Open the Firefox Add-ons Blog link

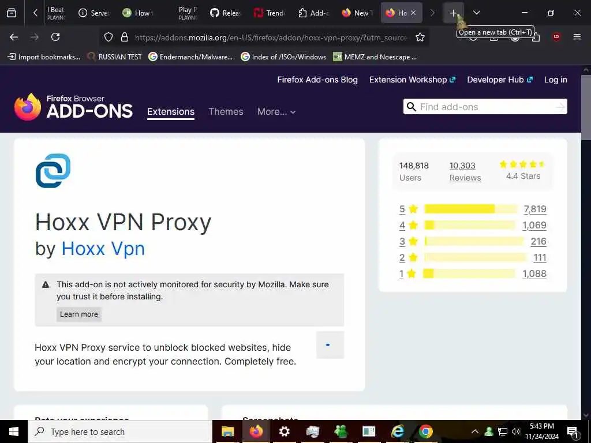click(x=317, y=80)
